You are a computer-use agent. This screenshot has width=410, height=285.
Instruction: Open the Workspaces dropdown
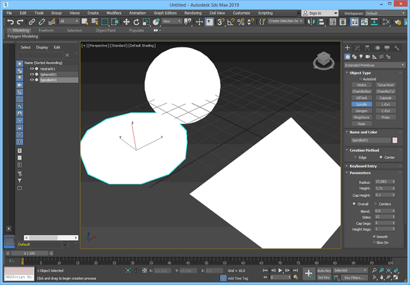(x=384, y=13)
